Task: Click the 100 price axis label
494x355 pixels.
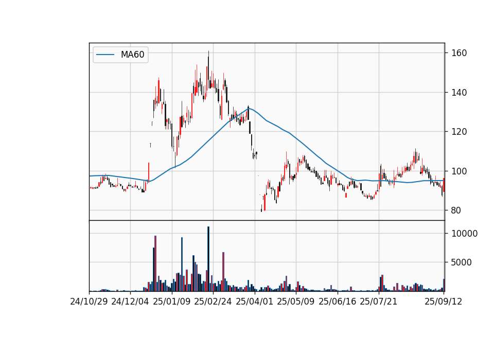Action: [459, 171]
